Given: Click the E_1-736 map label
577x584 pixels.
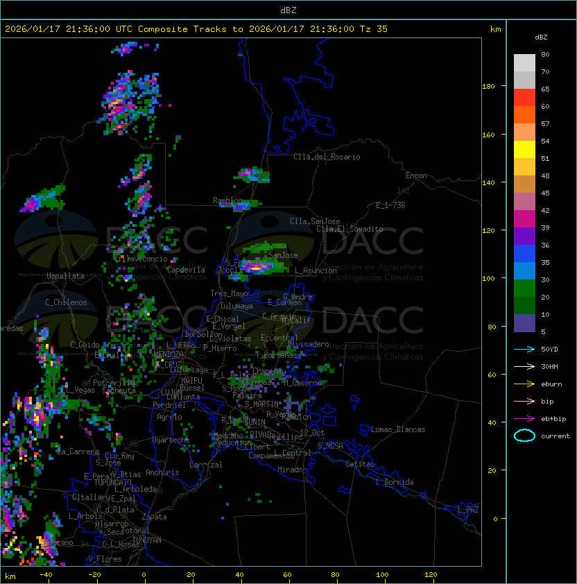Looking at the screenshot, I should [390, 205].
